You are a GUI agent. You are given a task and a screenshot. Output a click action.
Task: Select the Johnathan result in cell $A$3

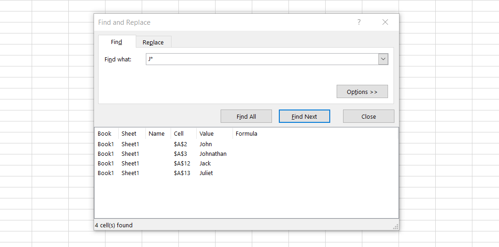tap(213, 154)
